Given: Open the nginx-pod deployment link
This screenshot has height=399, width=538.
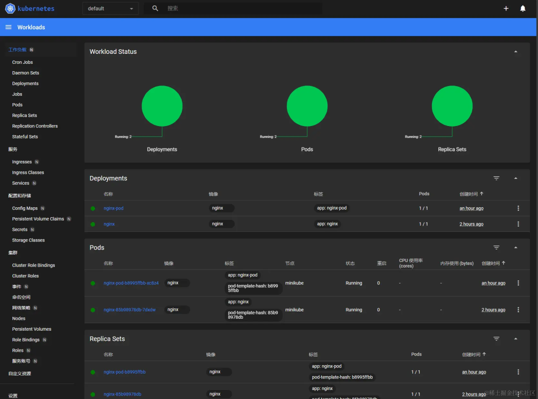Looking at the screenshot, I should coord(114,208).
